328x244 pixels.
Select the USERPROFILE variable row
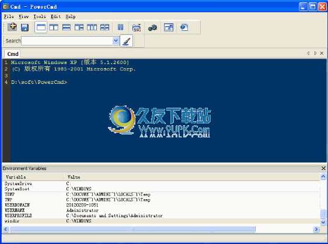coord(161,215)
